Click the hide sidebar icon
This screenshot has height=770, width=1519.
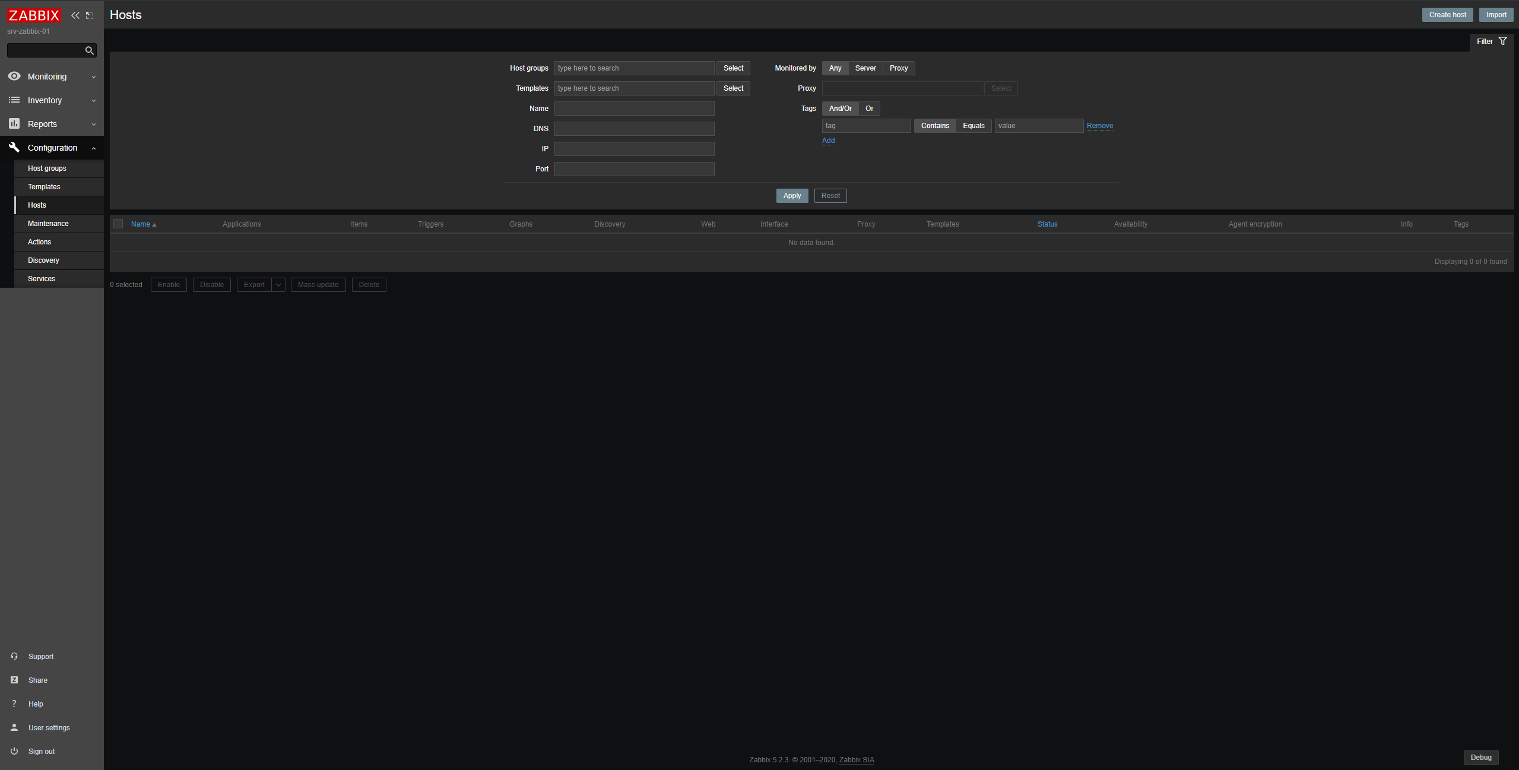(x=90, y=15)
